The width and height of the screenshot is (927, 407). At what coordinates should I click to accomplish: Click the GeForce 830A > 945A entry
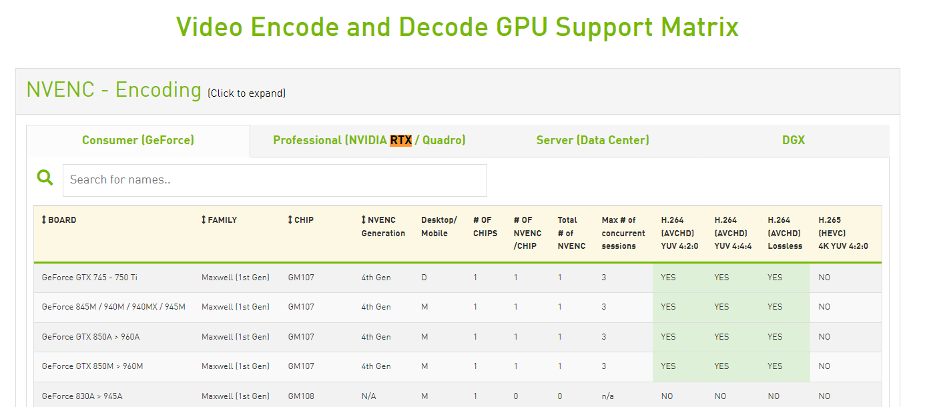[x=81, y=396]
